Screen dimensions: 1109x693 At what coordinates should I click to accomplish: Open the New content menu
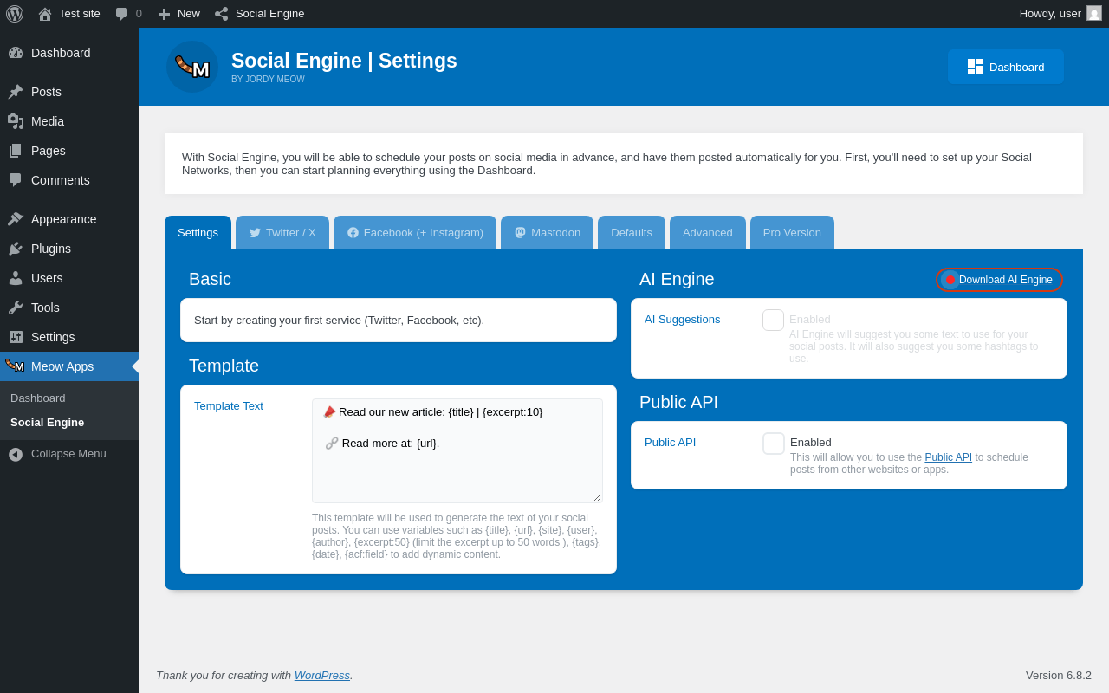[x=178, y=14]
